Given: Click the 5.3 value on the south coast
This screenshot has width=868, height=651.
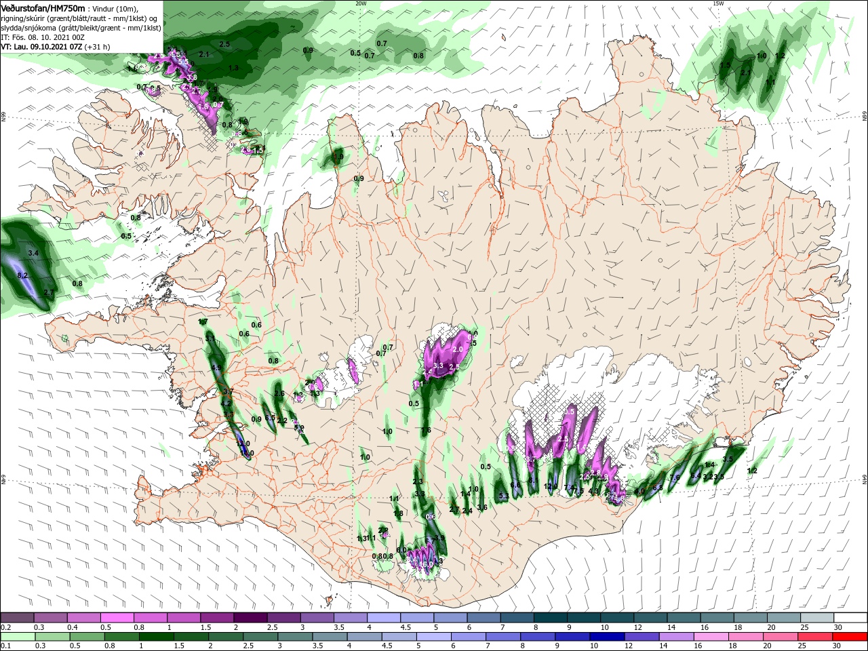Looking at the screenshot, I should click(x=504, y=497).
